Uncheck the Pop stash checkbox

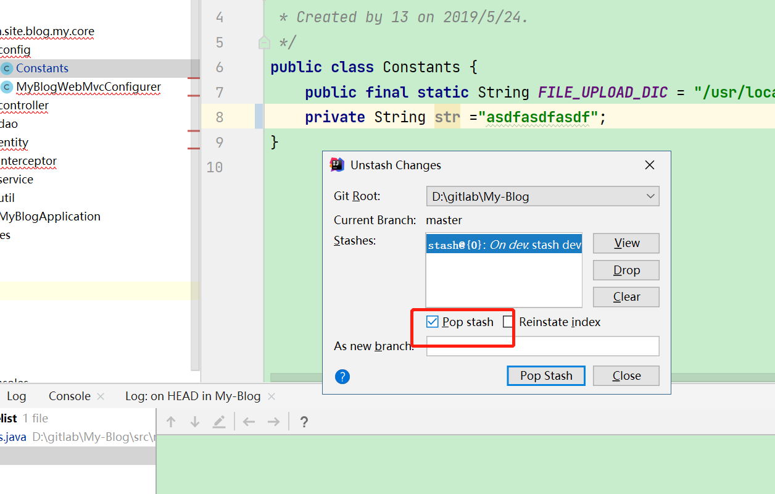click(x=432, y=322)
